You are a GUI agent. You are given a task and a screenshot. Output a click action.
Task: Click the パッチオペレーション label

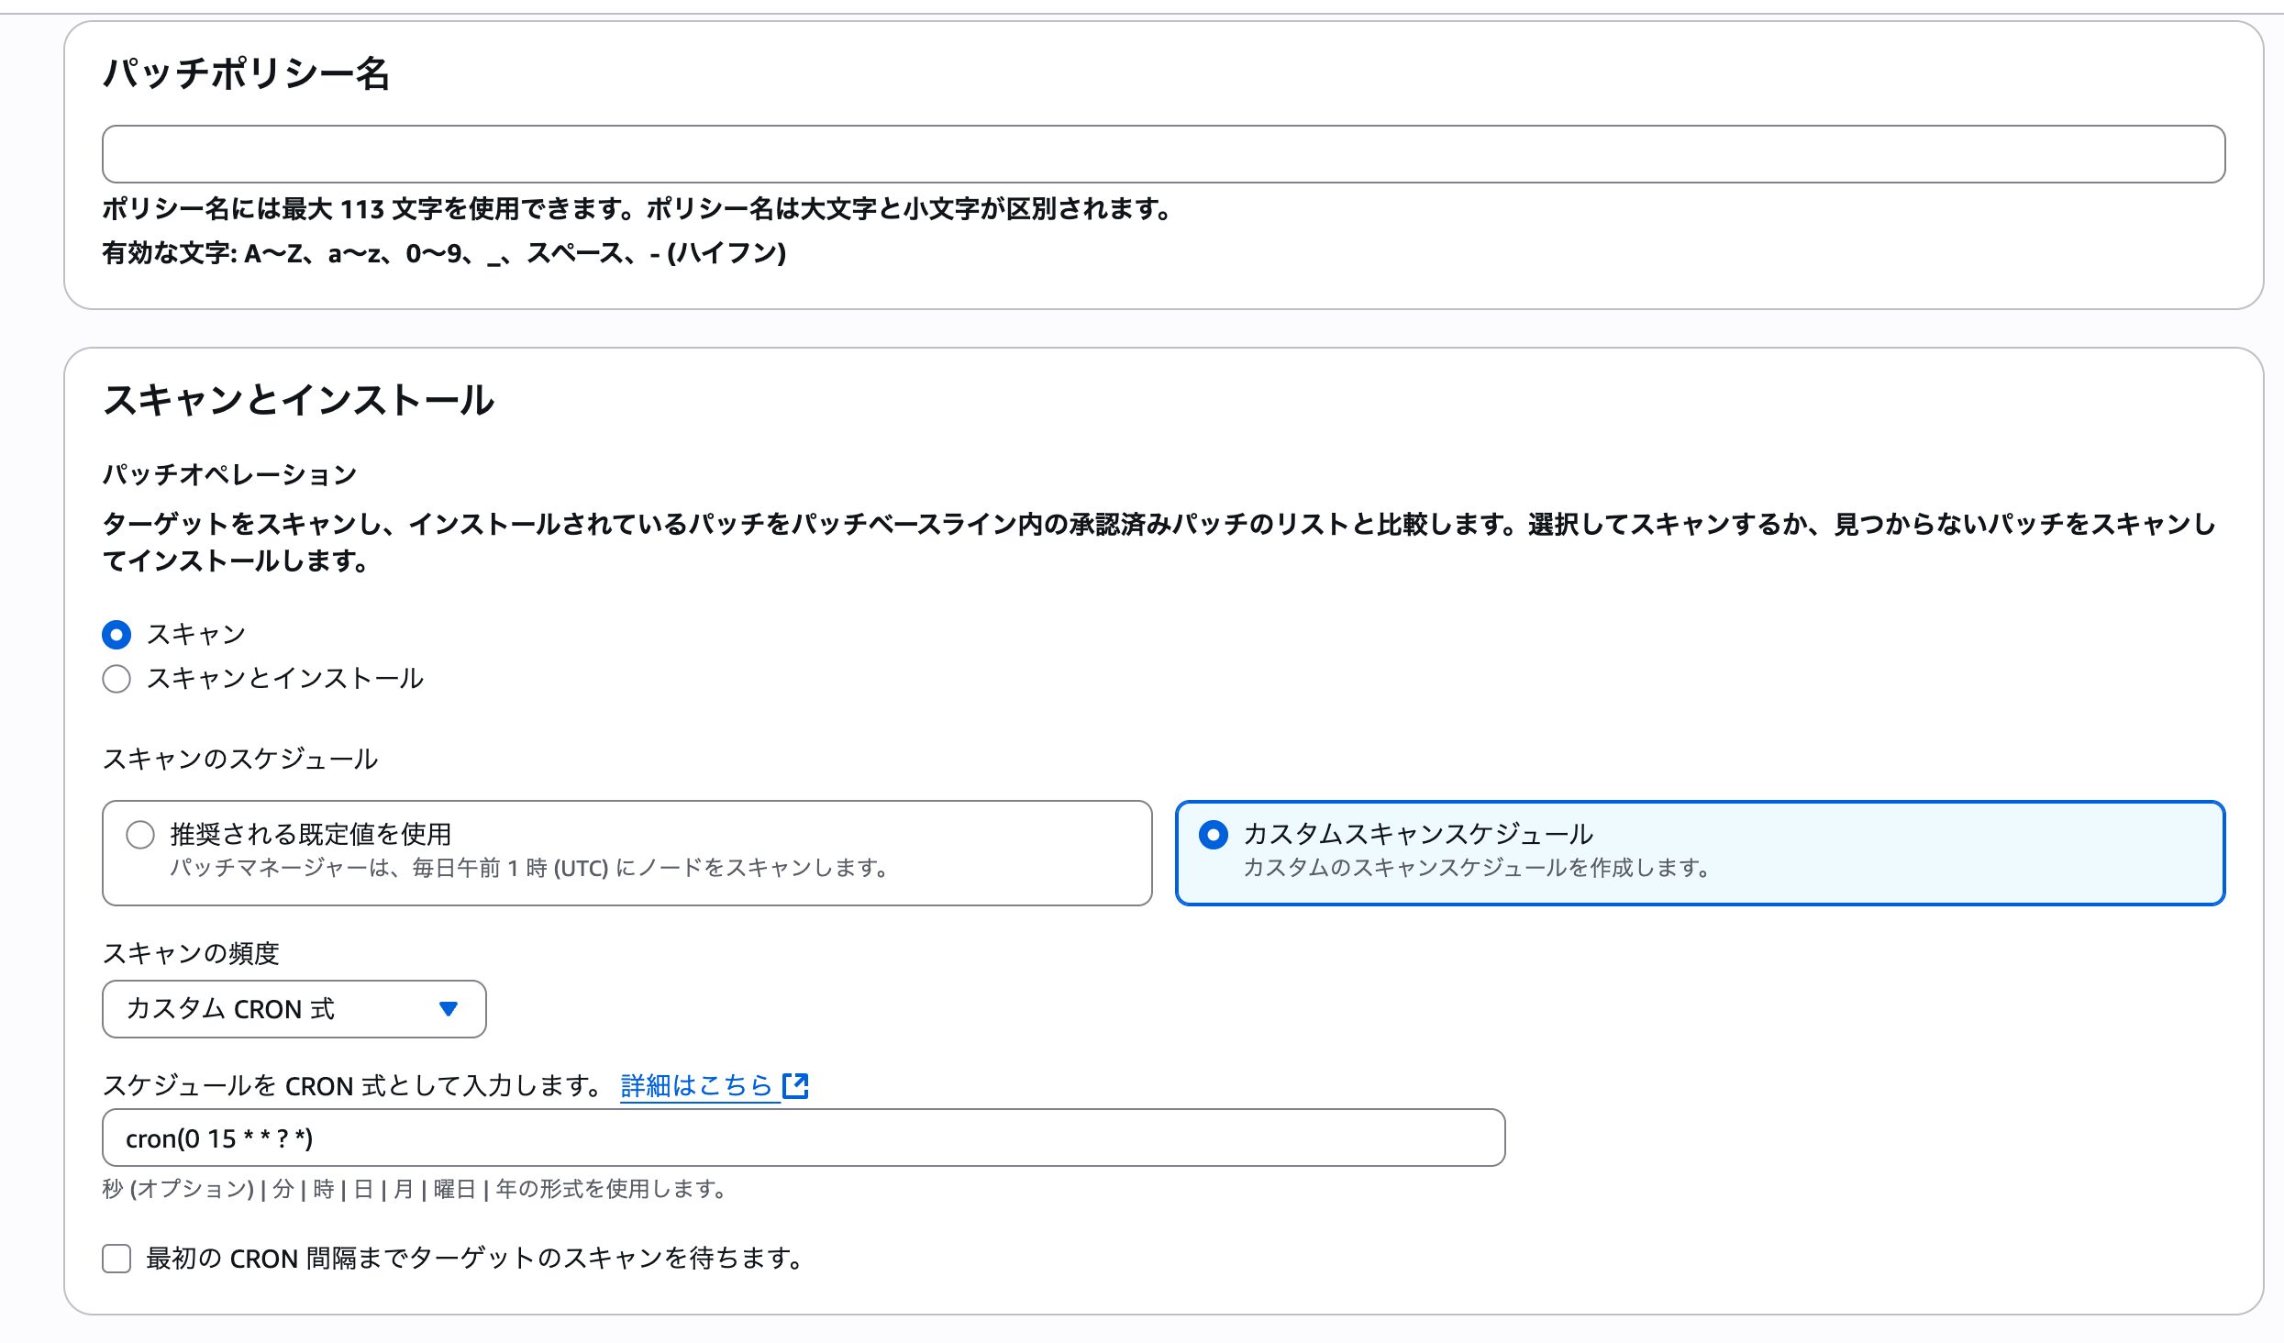point(229,474)
